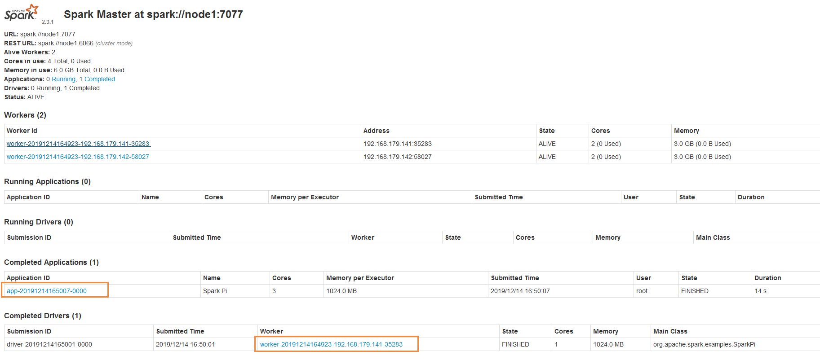Click ALIVE state of worker 142-58027

(x=547, y=157)
